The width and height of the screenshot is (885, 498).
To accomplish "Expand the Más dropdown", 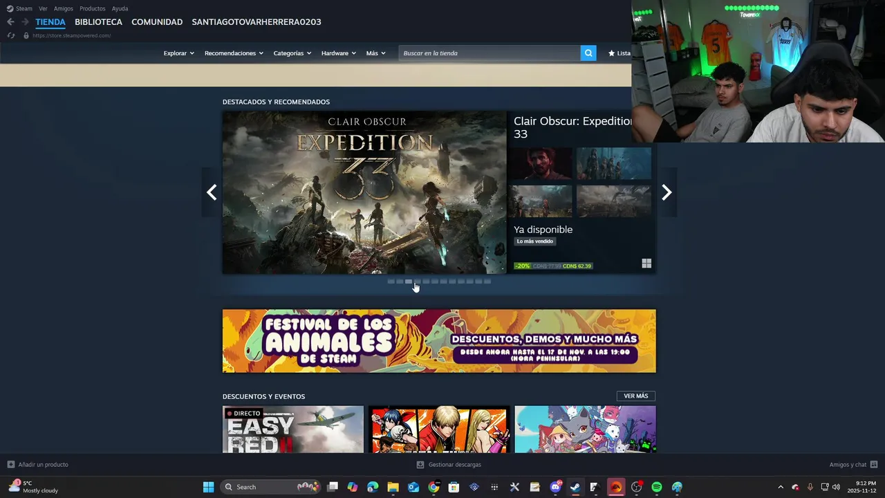I will [376, 53].
